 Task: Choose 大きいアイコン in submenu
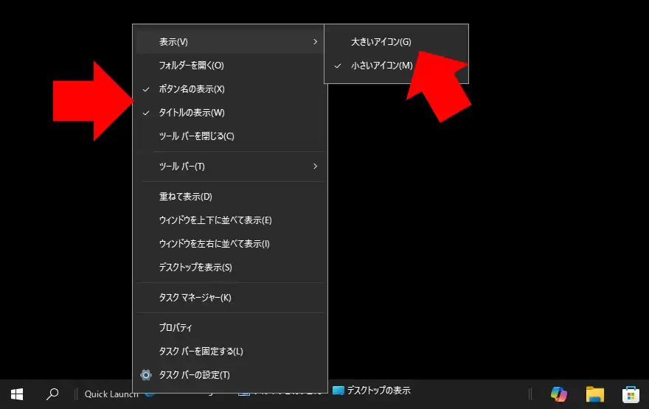coord(381,42)
